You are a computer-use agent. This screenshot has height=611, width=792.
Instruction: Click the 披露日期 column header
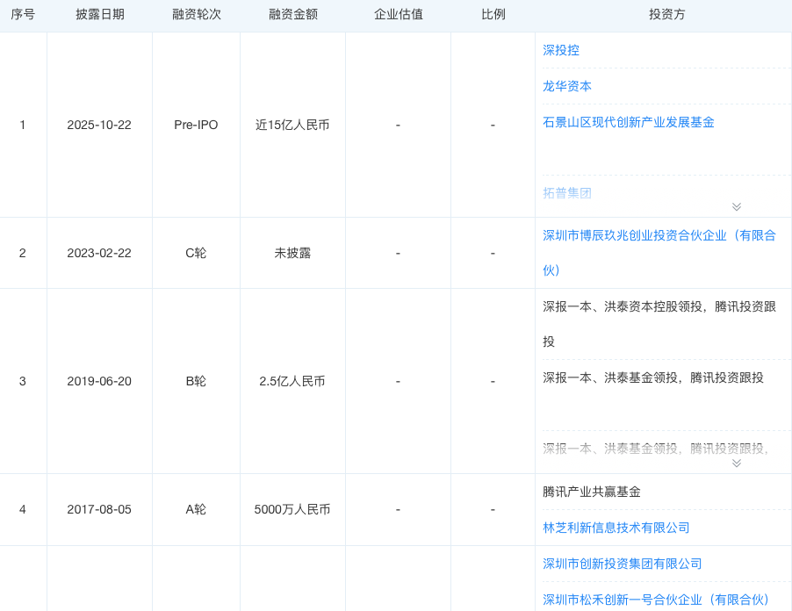[99, 14]
